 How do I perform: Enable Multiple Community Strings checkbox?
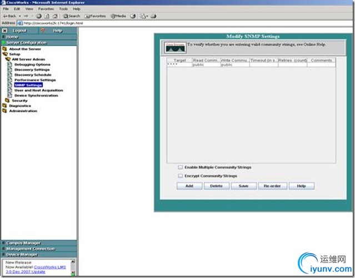point(180,167)
